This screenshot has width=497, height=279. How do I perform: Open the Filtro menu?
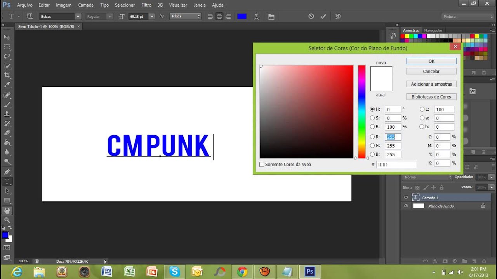pyautogui.click(x=146, y=5)
